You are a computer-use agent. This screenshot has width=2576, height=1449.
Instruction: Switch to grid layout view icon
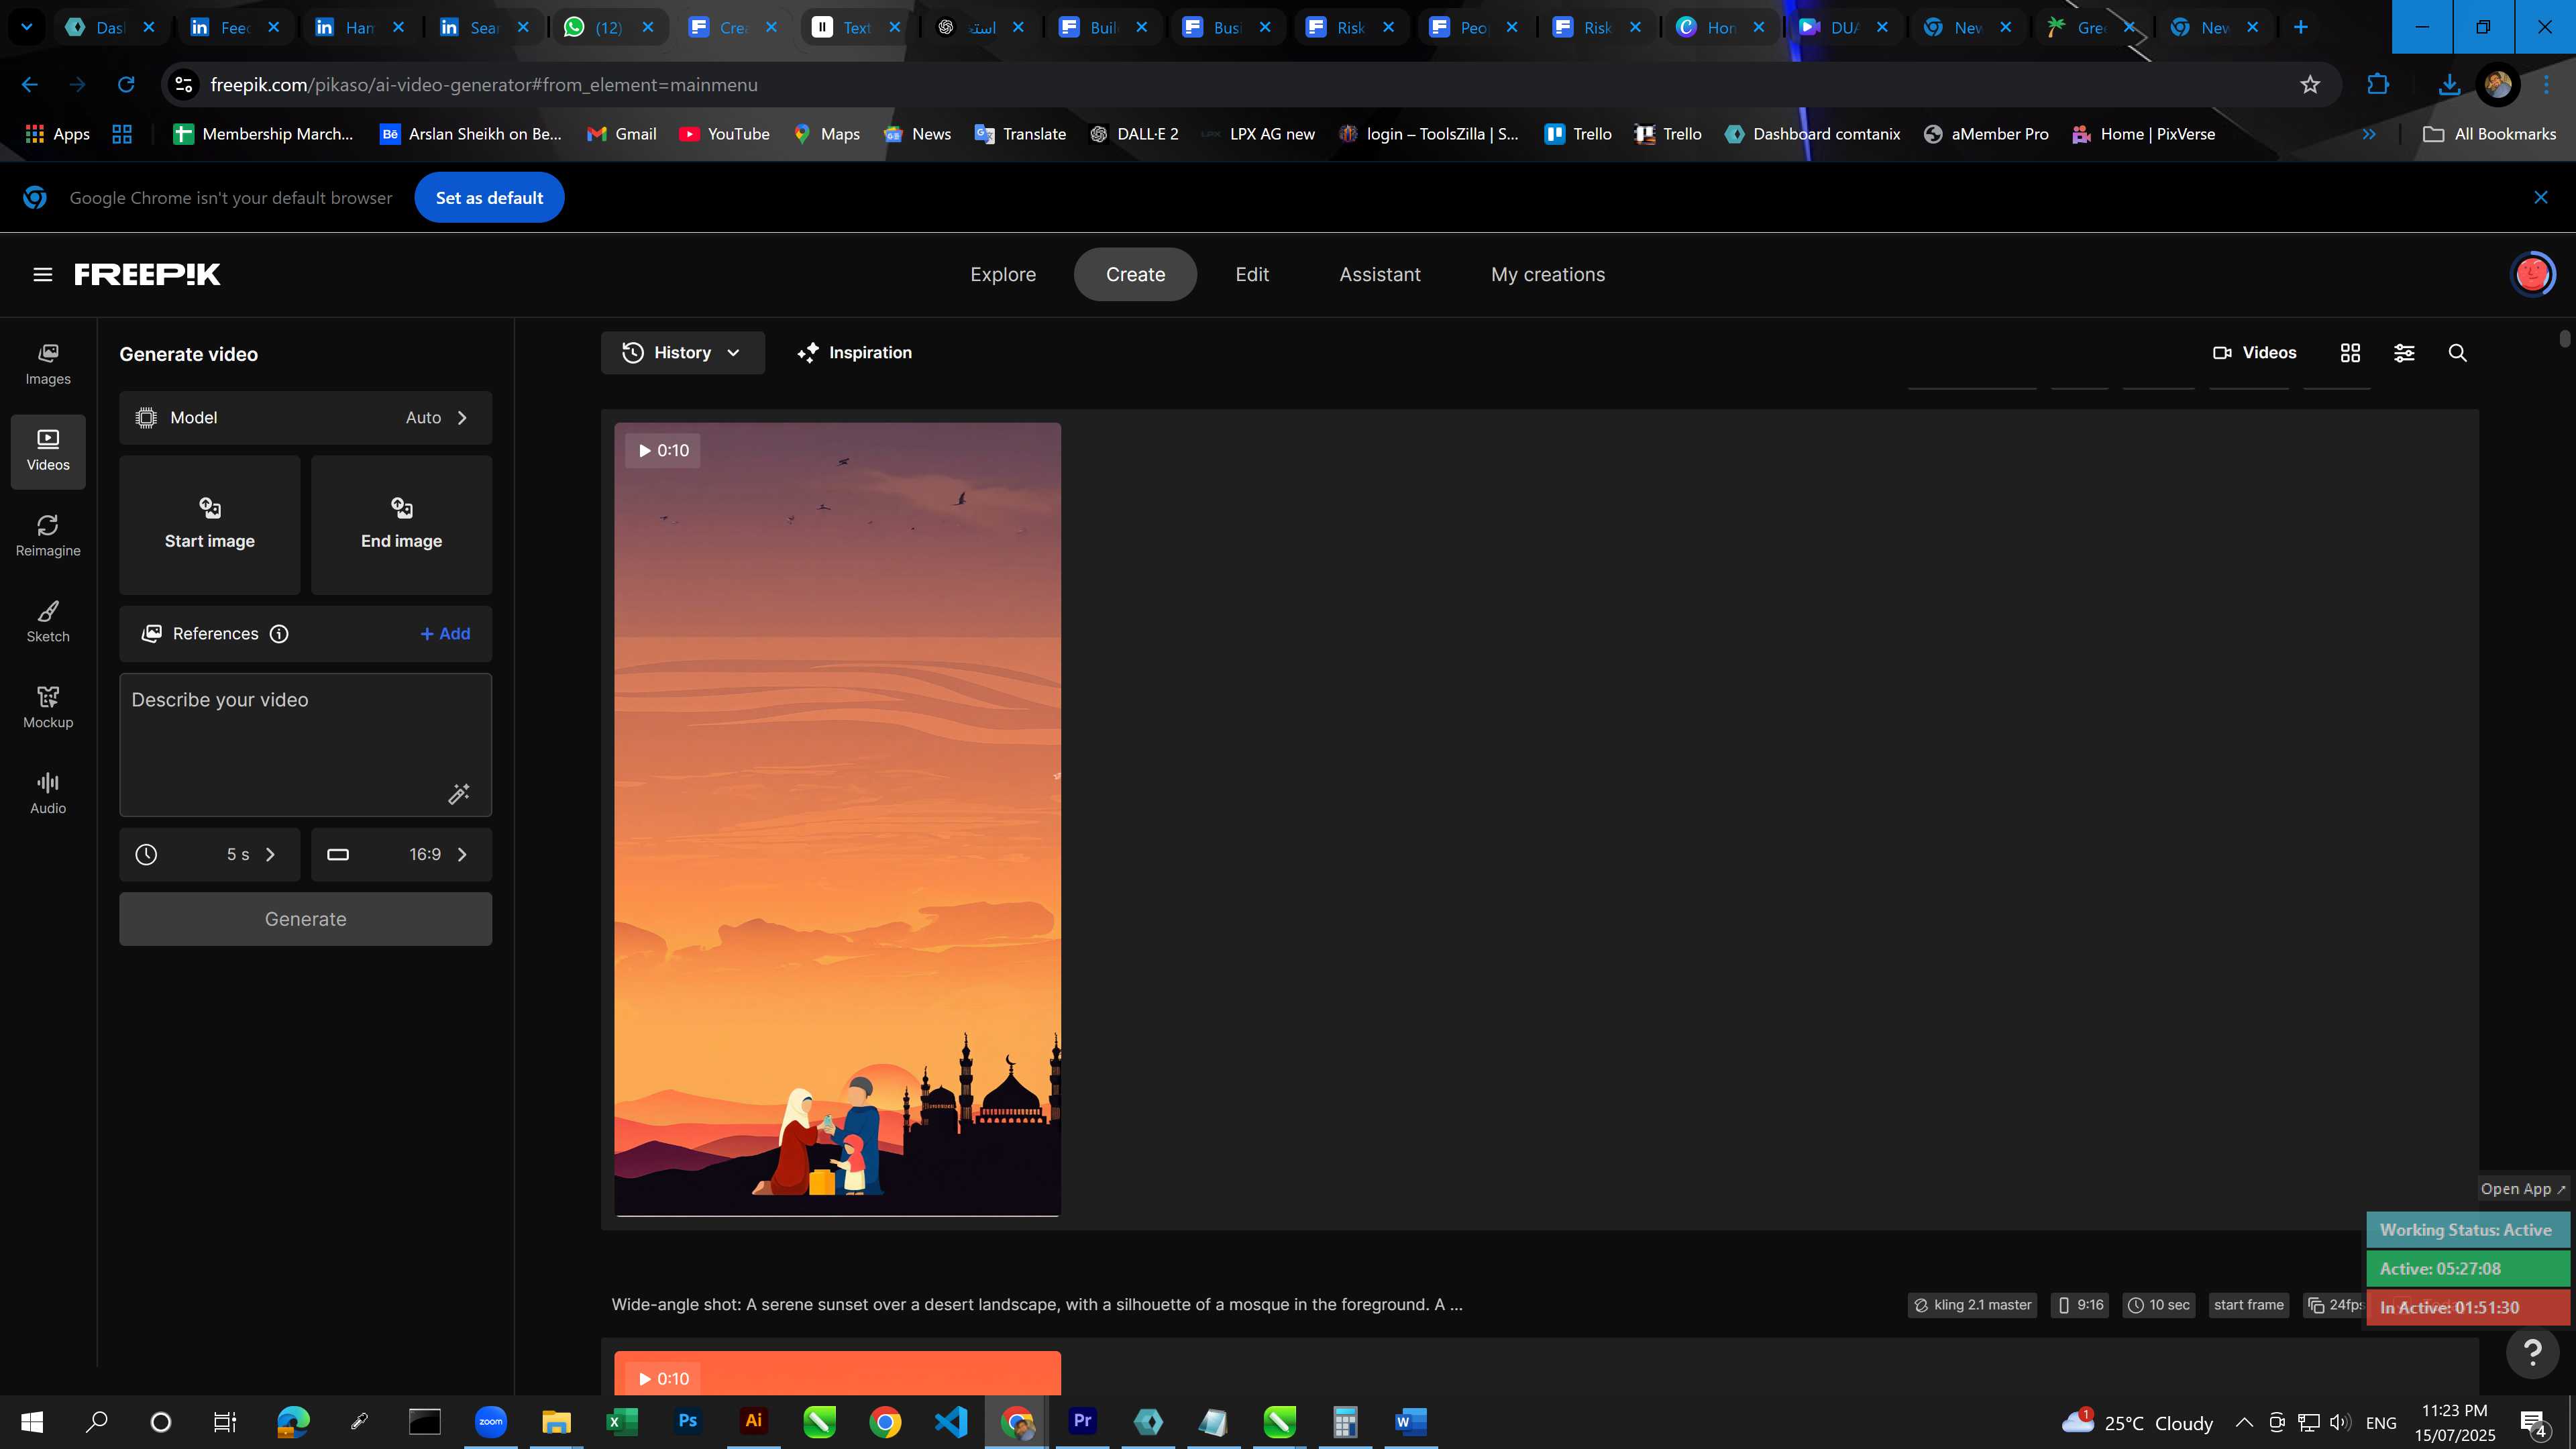point(2350,353)
